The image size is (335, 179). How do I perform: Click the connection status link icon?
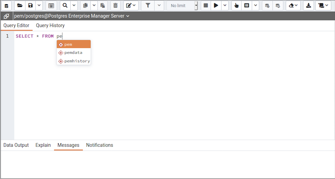click(x=6, y=16)
